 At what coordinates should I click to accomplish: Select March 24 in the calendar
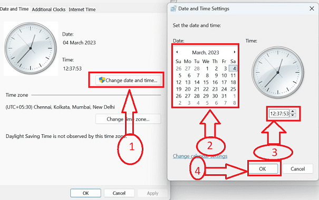224,89
